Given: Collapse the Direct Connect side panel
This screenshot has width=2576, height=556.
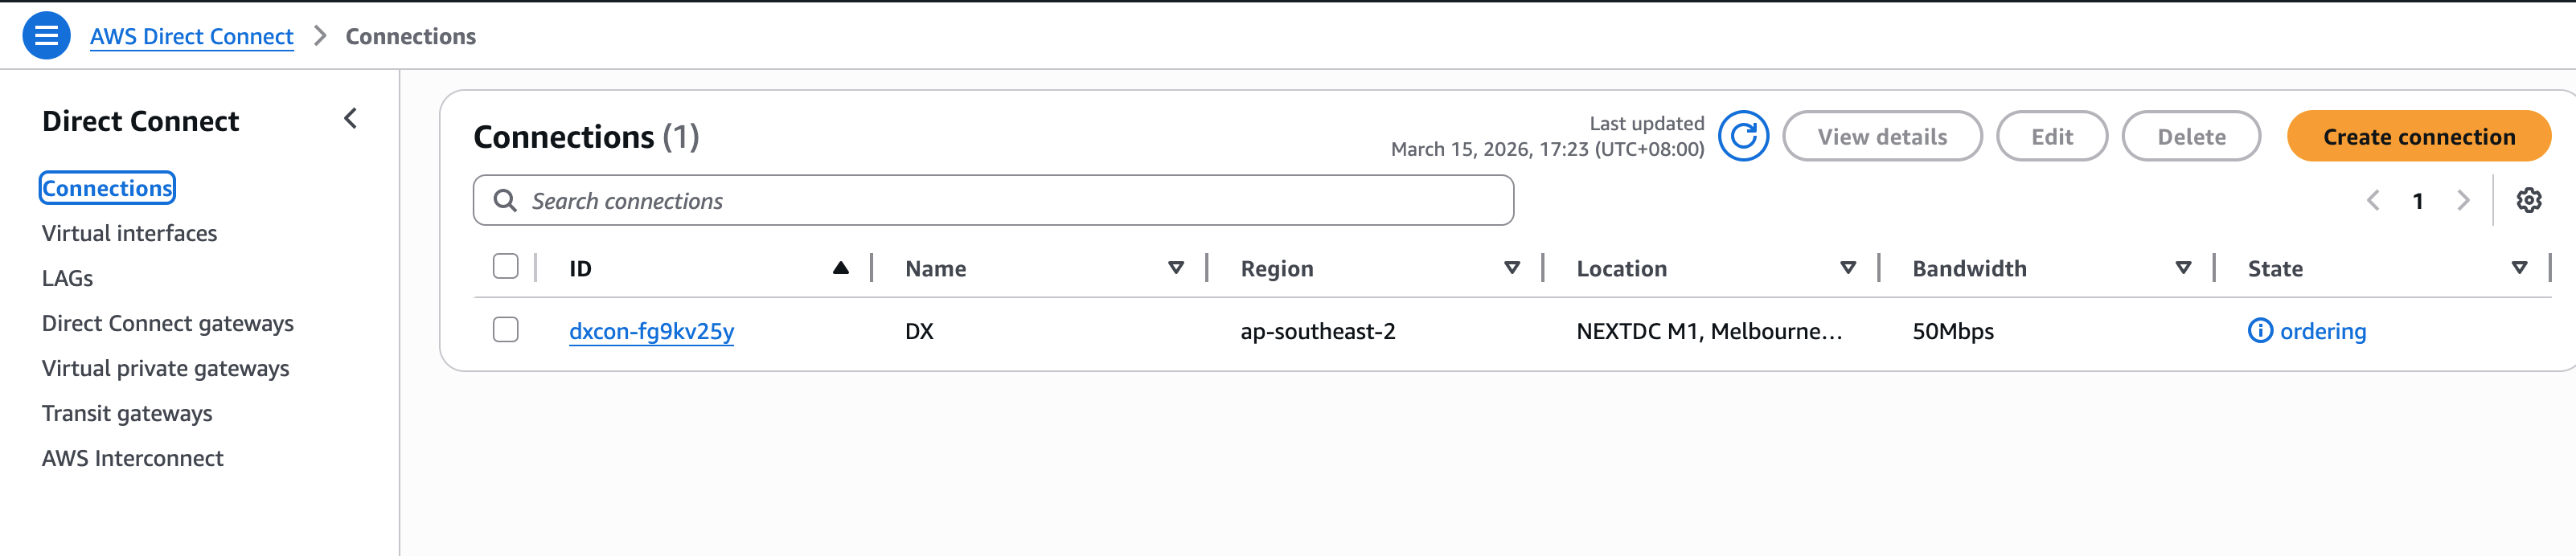Looking at the screenshot, I should (x=350, y=119).
